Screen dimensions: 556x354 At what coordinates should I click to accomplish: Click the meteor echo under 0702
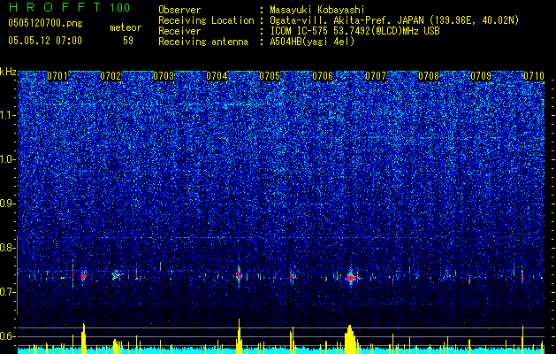coord(116,275)
